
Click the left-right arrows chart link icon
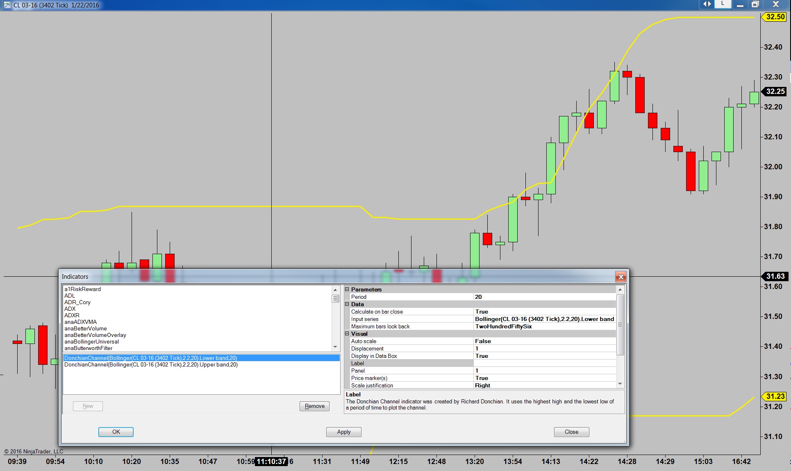click(x=707, y=4)
